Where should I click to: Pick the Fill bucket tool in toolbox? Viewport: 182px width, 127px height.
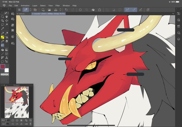[x=2, y=50]
